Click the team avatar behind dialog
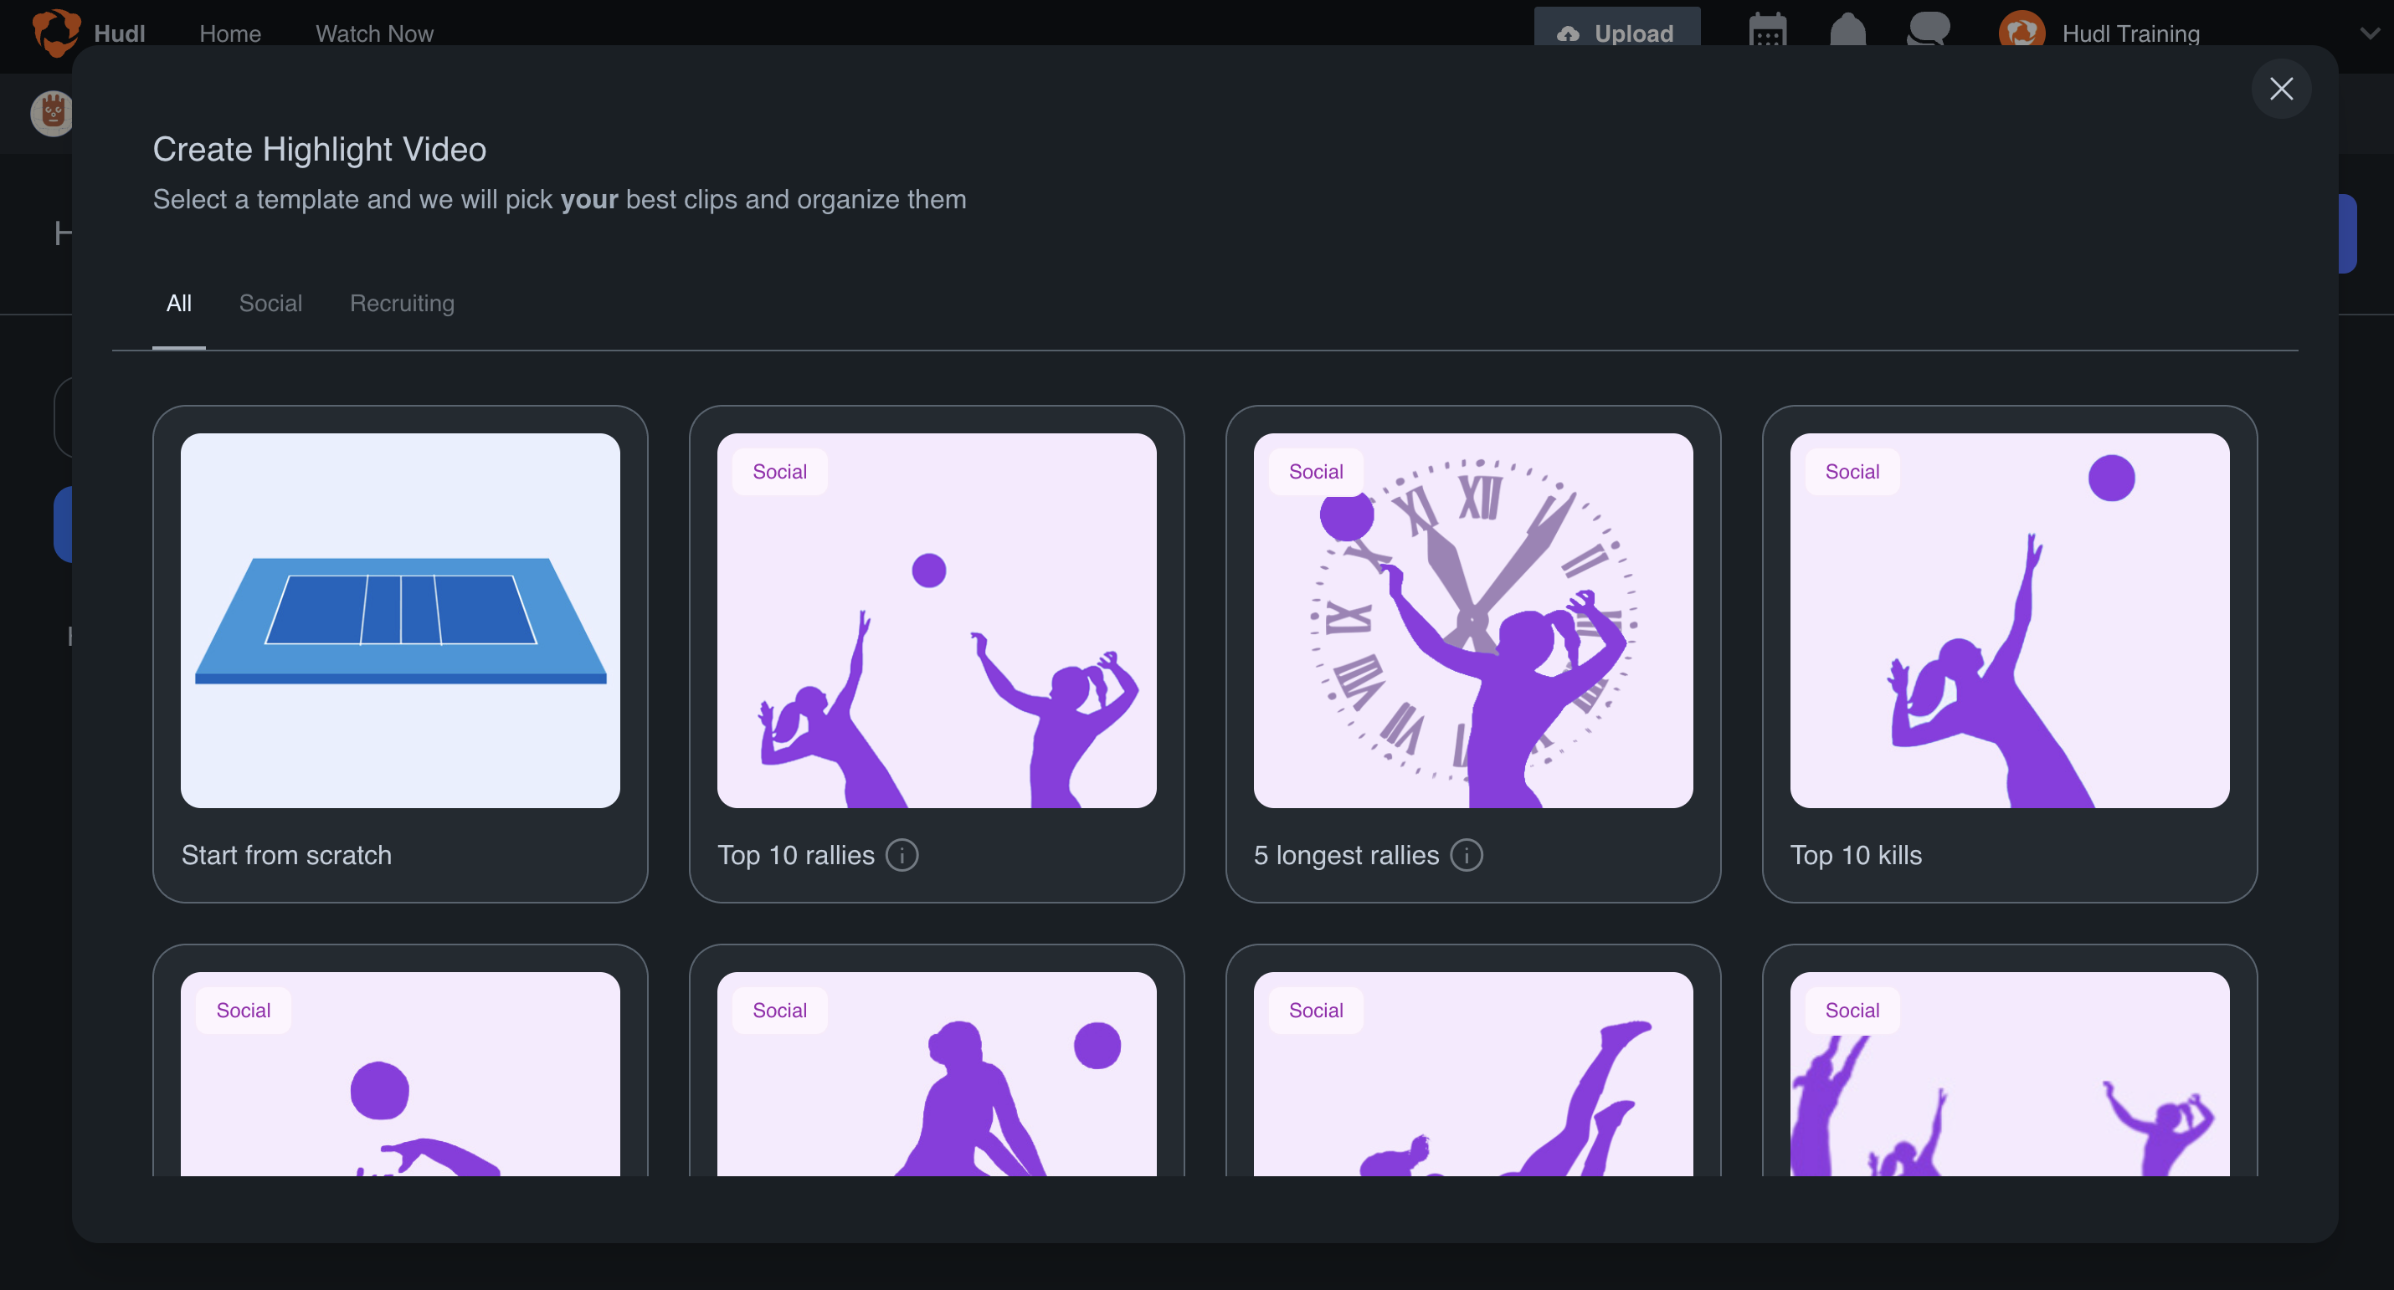 point(50,113)
